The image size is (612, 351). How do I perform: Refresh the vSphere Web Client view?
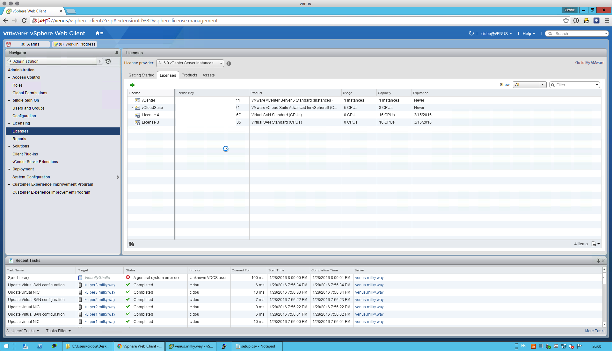[471, 33]
